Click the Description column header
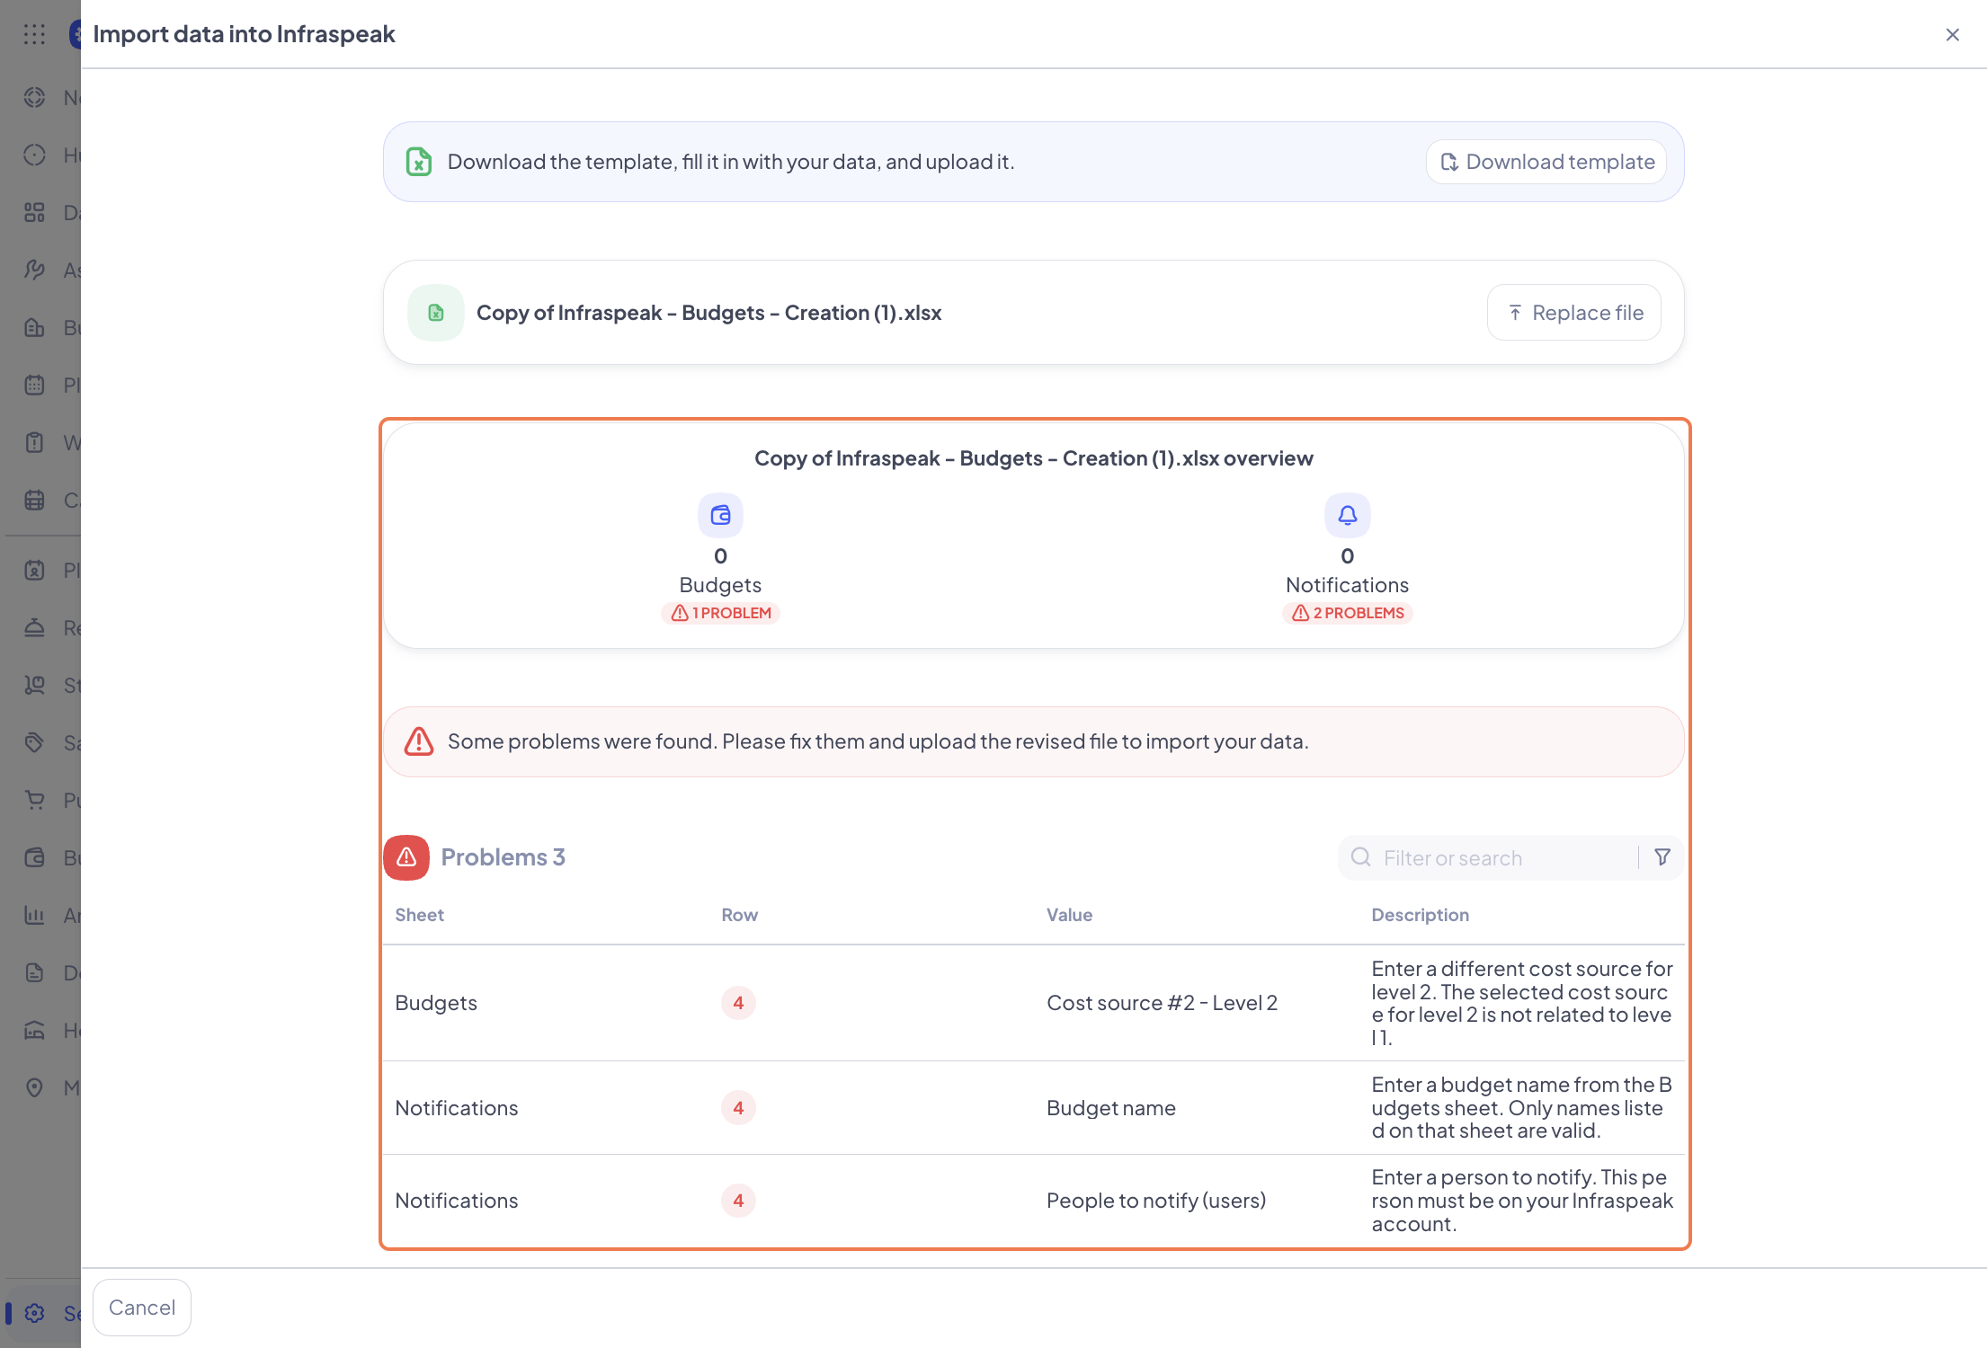The width and height of the screenshot is (1987, 1348). 1420,915
